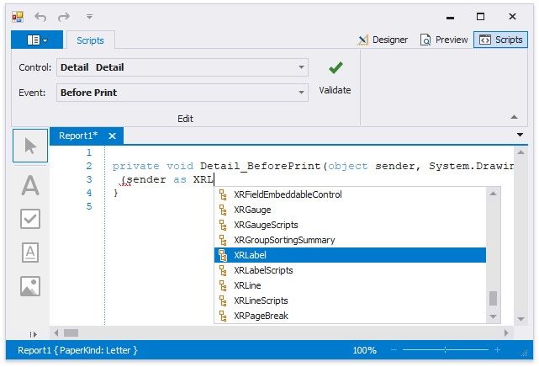Select the Rich Text control tool
This screenshot has width=539, height=367.
(x=30, y=253)
